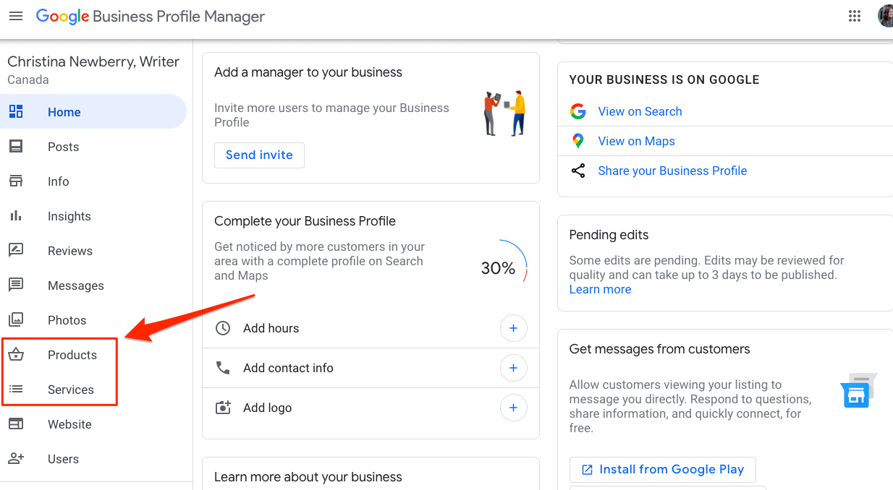The image size is (893, 490).
Task: Click Install from Google Play button
Action: tap(662, 469)
